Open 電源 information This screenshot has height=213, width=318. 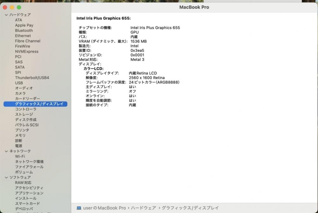pos(18,146)
